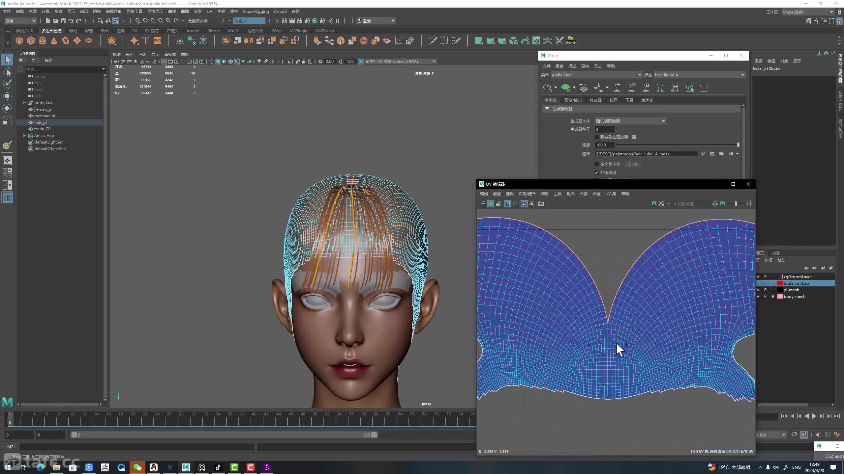The height and width of the screenshot is (474, 844).
Task: Toggle visibility V of xgGroomLayer
Action: coord(758,277)
